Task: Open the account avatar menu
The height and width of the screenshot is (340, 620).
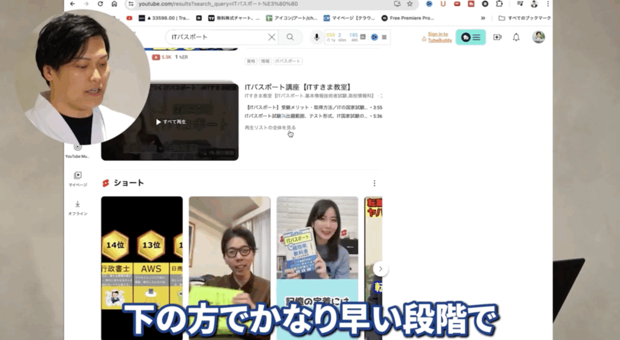Action: coord(538,38)
